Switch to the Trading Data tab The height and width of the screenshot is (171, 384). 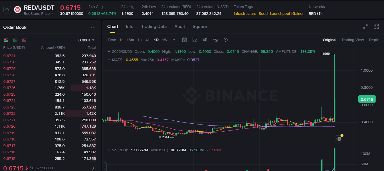154,26
